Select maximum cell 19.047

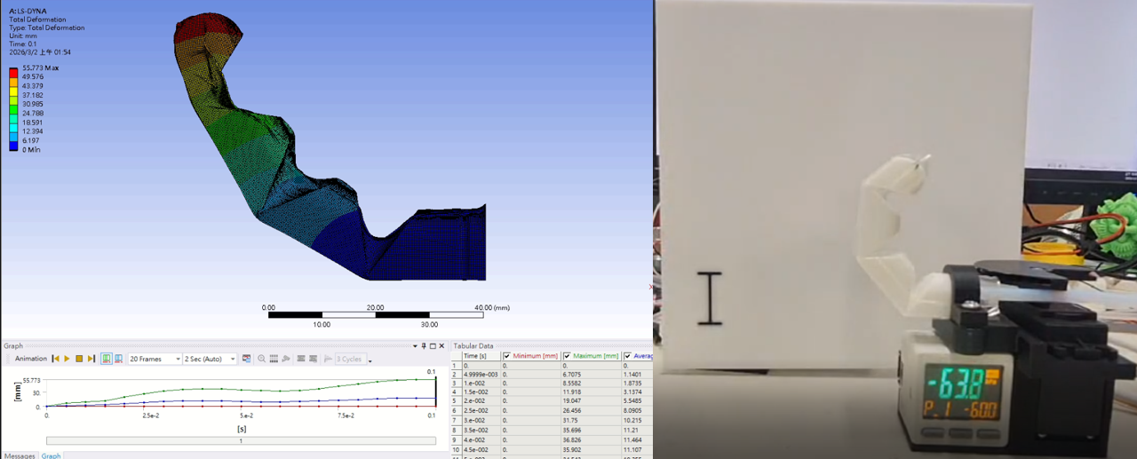pos(591,401)
